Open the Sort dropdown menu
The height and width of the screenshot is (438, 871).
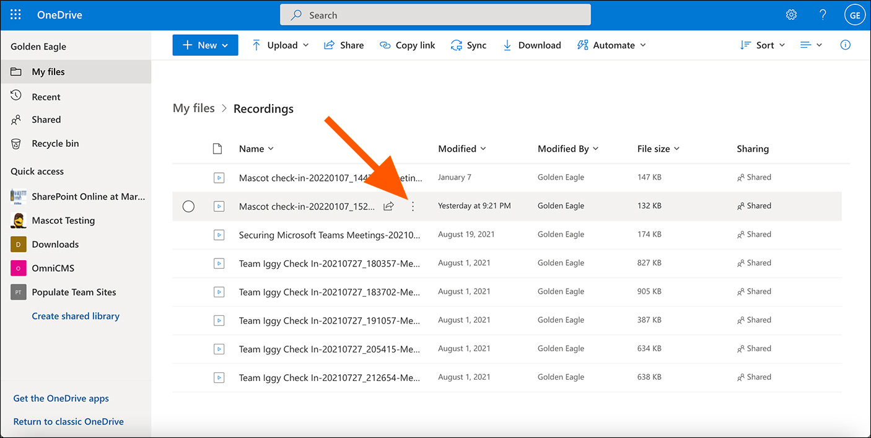[763, 45]
